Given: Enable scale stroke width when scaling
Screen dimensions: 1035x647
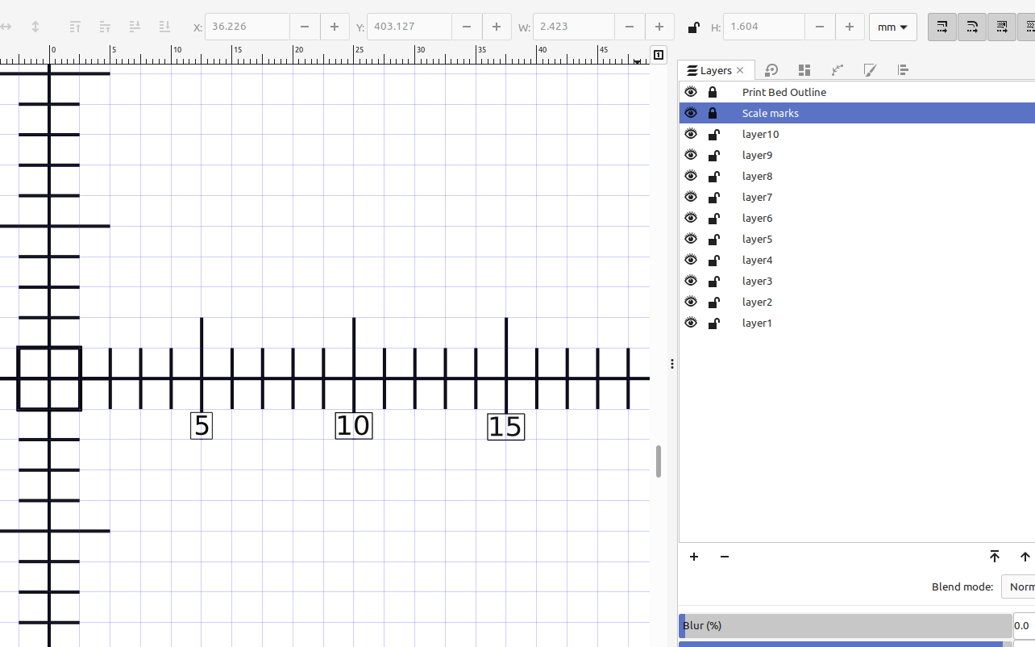Looking at the screenshot, I should click(x=941, y=27).
